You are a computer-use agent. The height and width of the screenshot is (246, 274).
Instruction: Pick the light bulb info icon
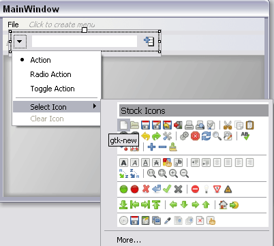[x=206, y=189]
